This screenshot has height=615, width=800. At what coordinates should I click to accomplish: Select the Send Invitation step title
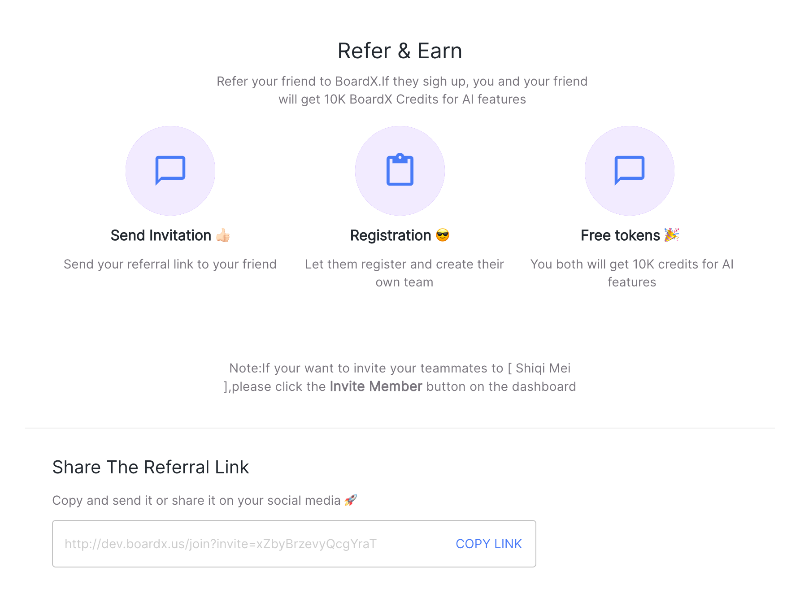[161, 235]
